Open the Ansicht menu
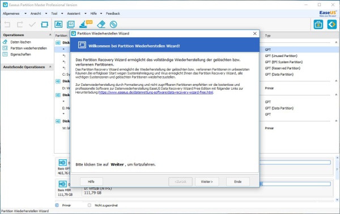The image size is (340, 214). (x=36, y=14)
